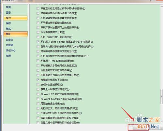The height and width of the screenshot is (131, 163).
Task: Tick 先打印正文，然后打印页眉/页脚
Action: pos(38,108)
